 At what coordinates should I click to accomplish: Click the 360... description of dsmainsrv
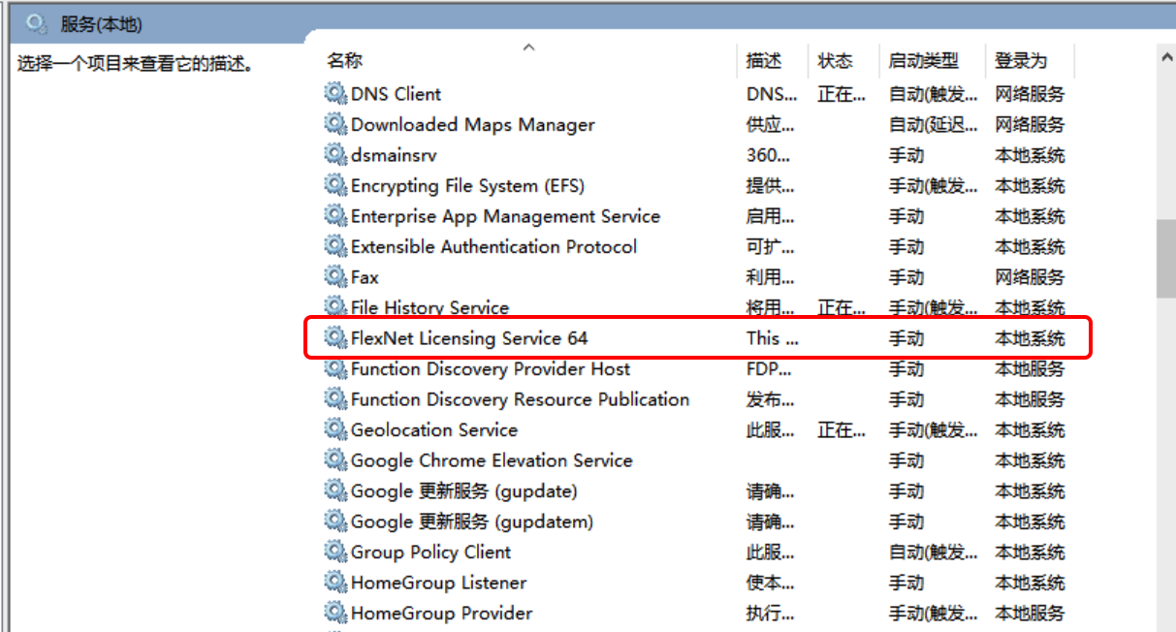coord(768,155)
